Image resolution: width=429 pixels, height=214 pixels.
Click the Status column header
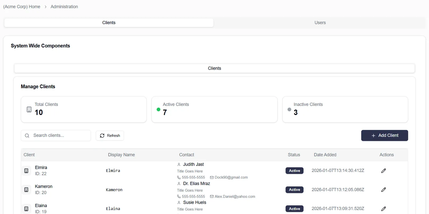pyautogui.click(x=294, y=155)
